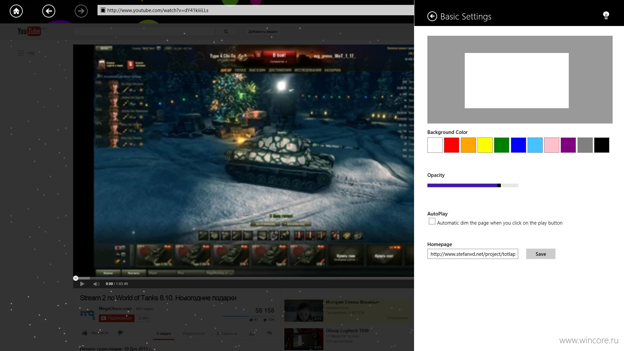Switch to the О видео tab
This screenshot has width=624, height=351.
pyautogui.click(x=164, y=333)
